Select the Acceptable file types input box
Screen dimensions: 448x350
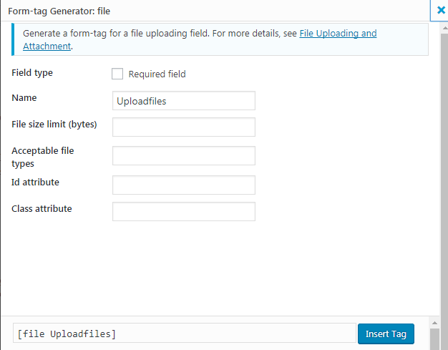pos(184,155)
